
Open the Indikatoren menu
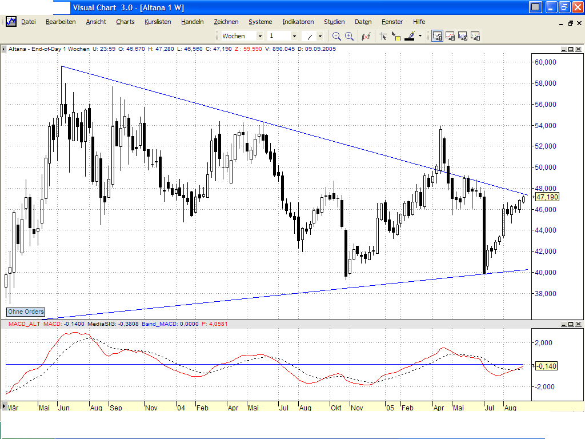[298, 22]
